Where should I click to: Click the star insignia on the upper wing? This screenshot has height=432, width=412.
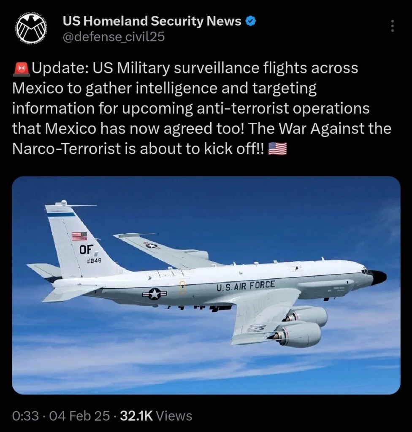point(152,245)
